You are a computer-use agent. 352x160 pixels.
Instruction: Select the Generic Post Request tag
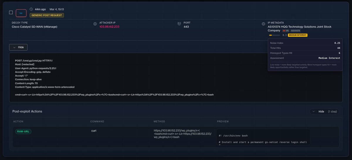[47, 15]
